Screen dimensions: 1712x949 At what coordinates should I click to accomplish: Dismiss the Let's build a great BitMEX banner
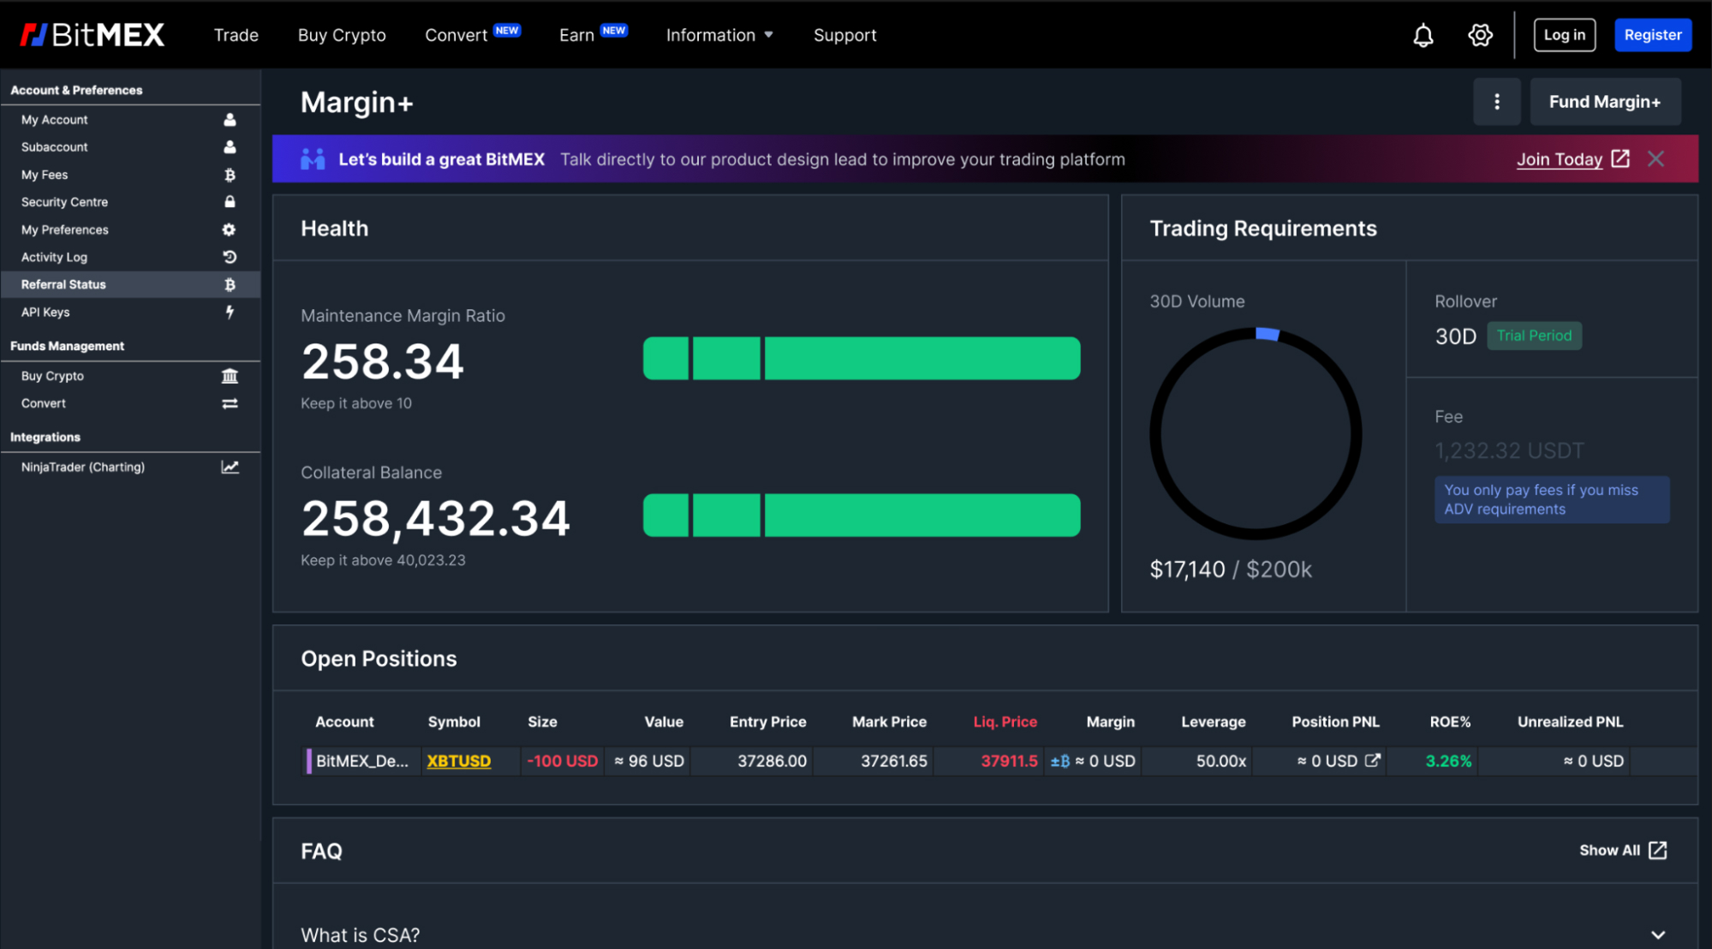pyautogui.click(x=1655, y=158)
